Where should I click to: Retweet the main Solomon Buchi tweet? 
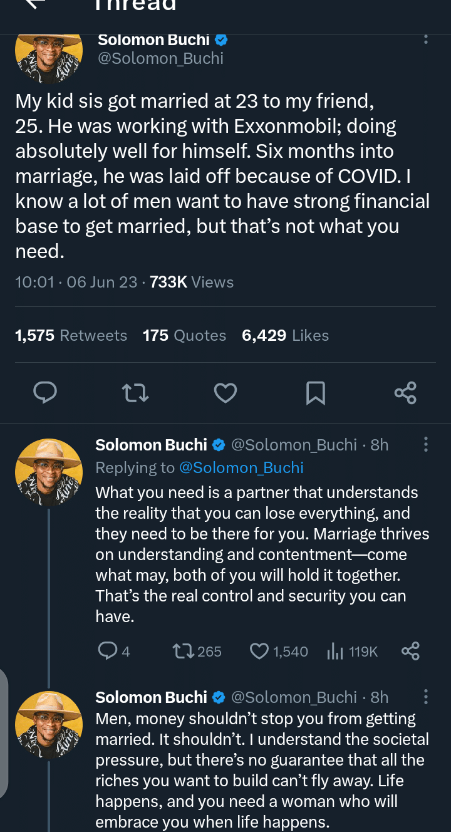coord(135,393)
